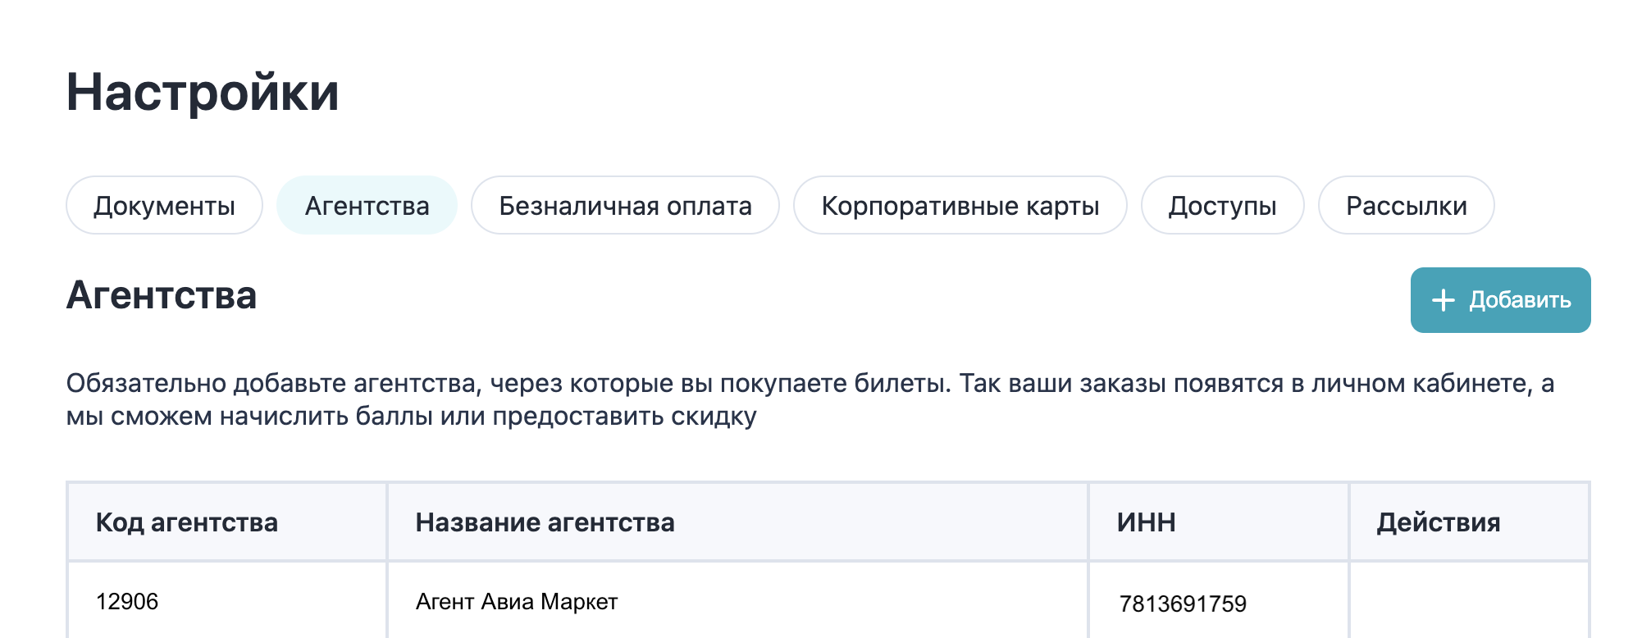Click the plus icon on the Добавить button
Viewport: 1642px width, 638px height.
(1443, 300)
